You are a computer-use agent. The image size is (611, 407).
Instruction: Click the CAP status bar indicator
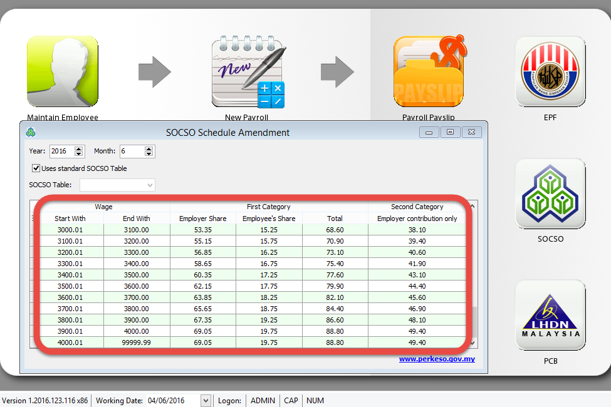pos(291,400)
